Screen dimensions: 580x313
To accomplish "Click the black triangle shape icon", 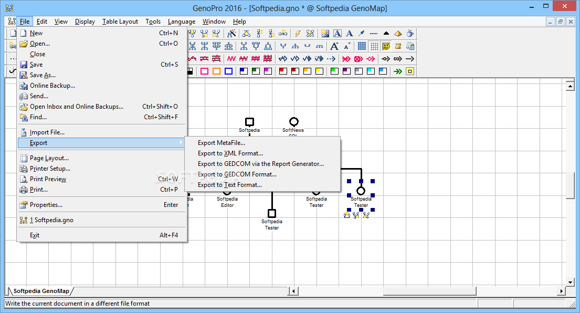I will (386, 33).
